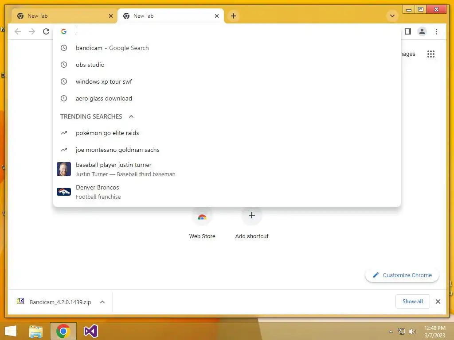This screenshot has width=454, height=340.
Task: Open File Explorer from the taskbar
Action: point(35,331)
